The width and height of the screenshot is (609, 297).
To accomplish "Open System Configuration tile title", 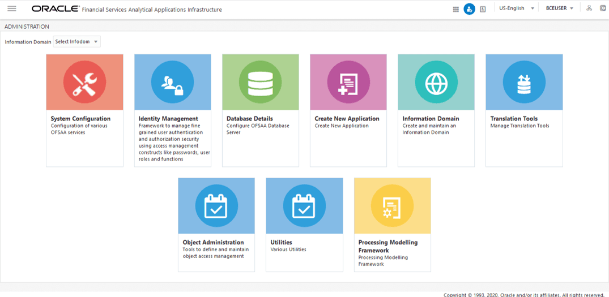I will (81, 119).
